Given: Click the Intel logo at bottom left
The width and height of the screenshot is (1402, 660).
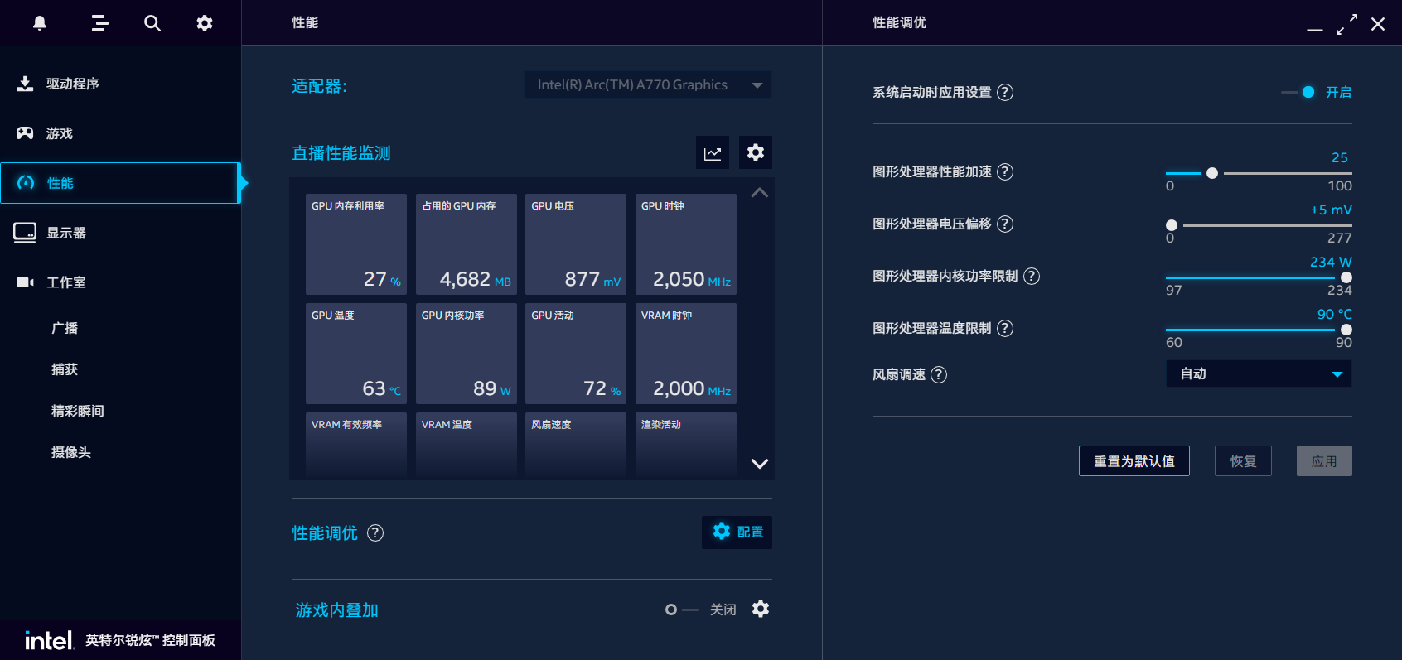Looking at the screenshot, I should (49, 640).
